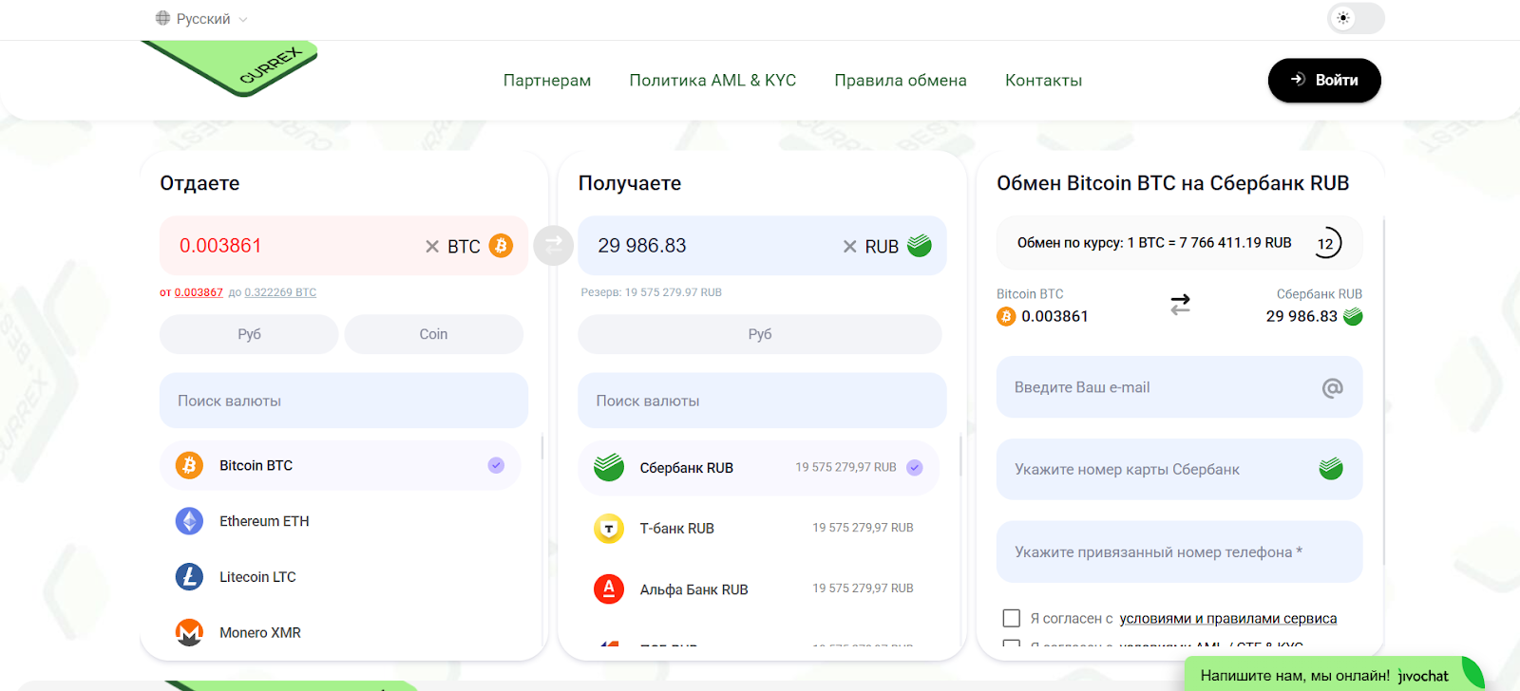Click the swap arrows in exchange summary
The width and height of the screenshot is (1520, 691).
(1180, 305)
